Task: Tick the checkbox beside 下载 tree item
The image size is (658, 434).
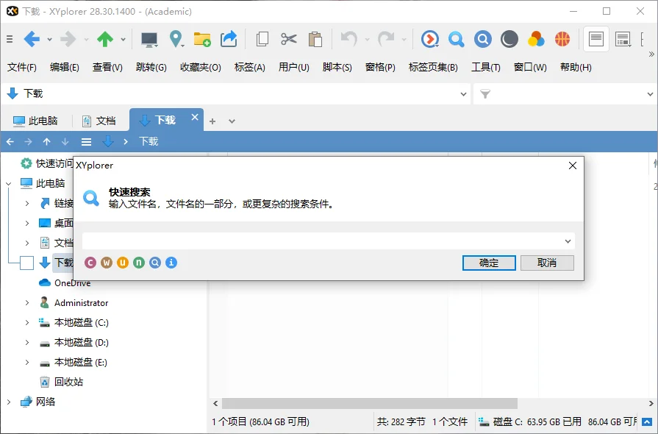Action: pos(27,263)
